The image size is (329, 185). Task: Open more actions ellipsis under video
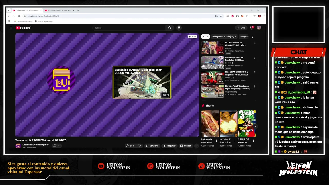pyautogui.click(x=197, y=146)
